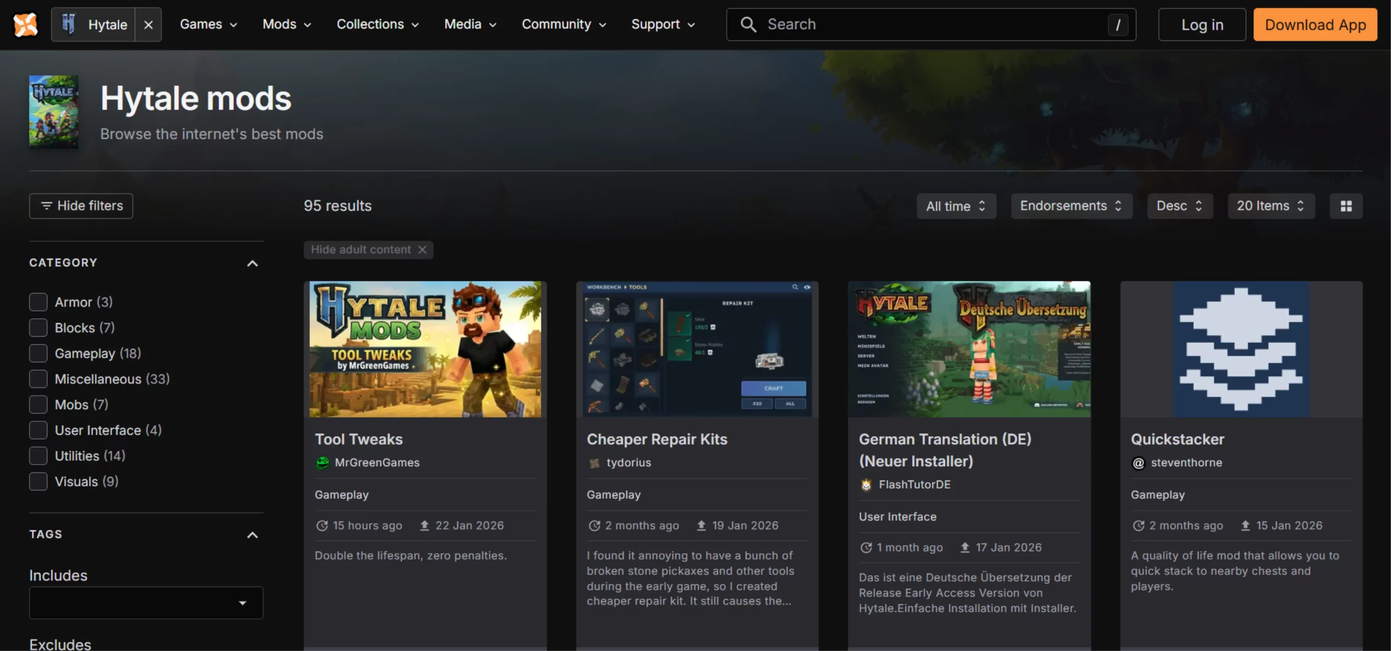Open the Endorsements sort dropdown

tap(1071, 206)
